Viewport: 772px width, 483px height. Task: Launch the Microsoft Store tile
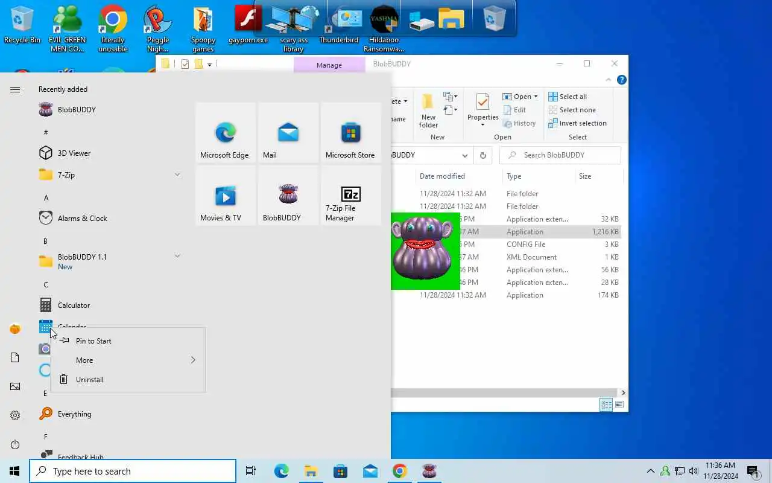[351, 132]
